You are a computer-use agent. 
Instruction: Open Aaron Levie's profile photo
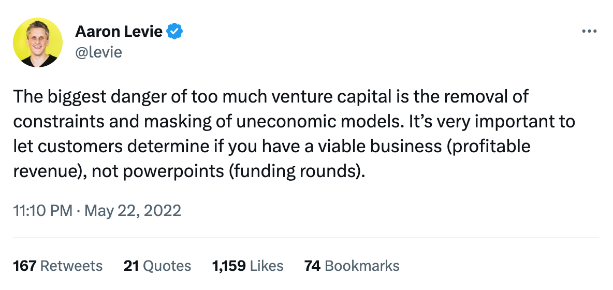pyautogui.click(x=37, y=41)
